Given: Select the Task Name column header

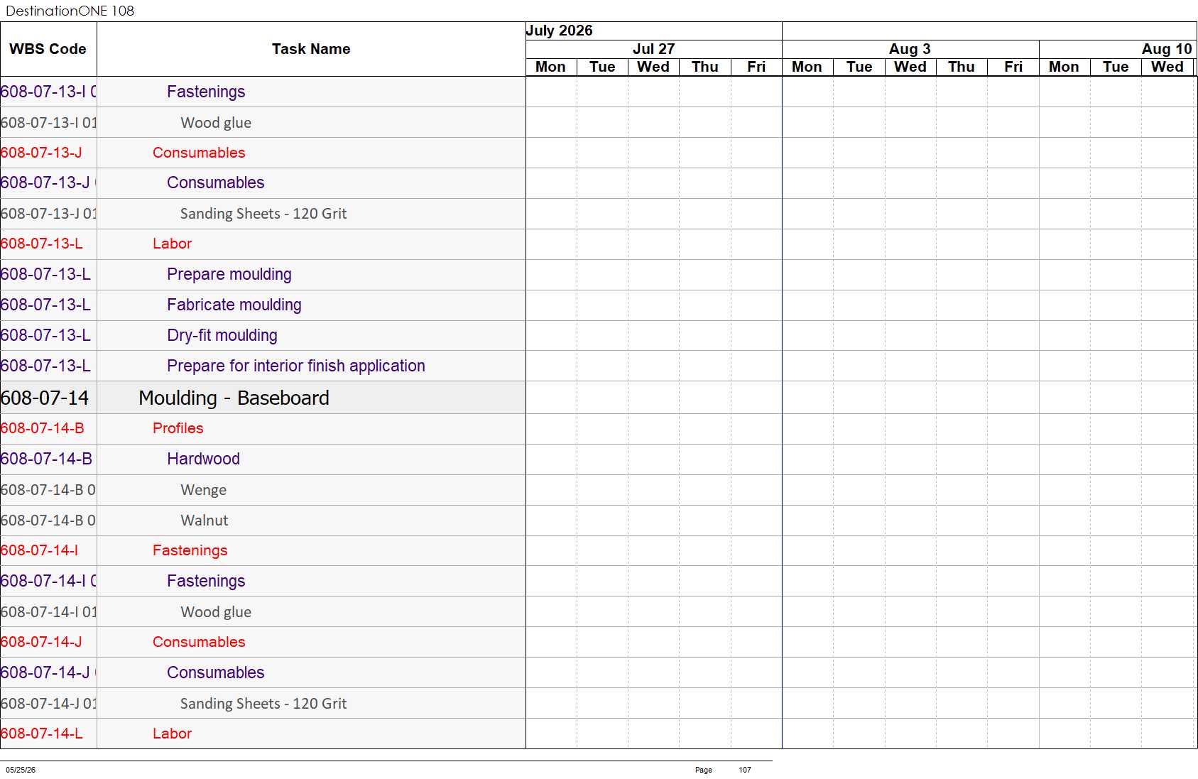Looking at the screenshot, I should 311,49.
